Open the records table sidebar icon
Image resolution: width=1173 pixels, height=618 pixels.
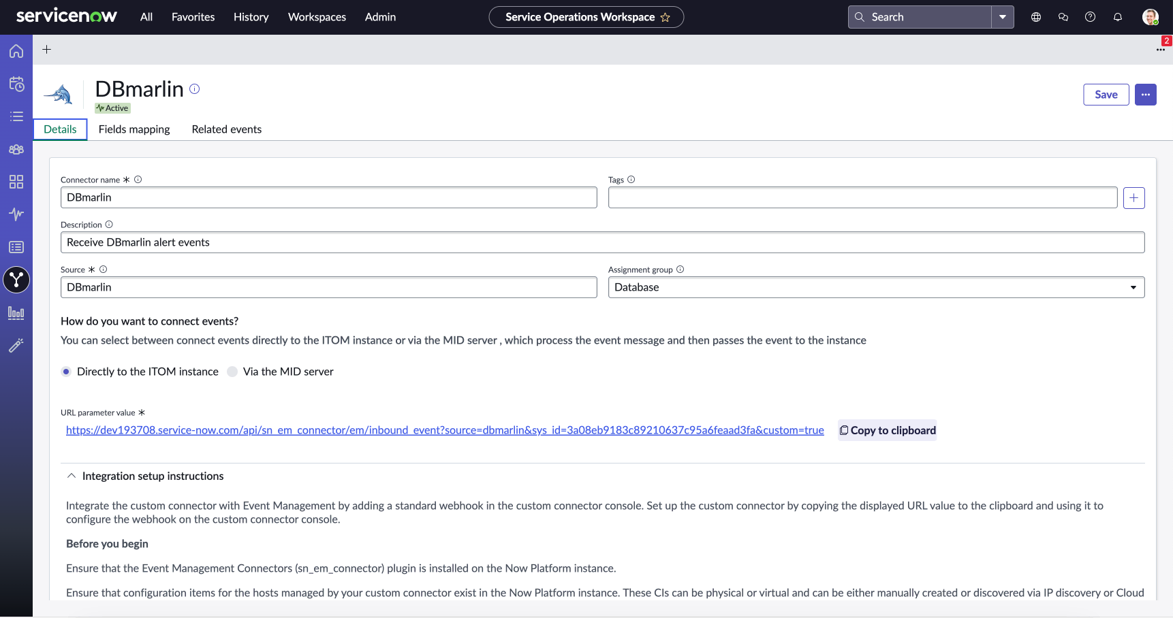[16, 247]
